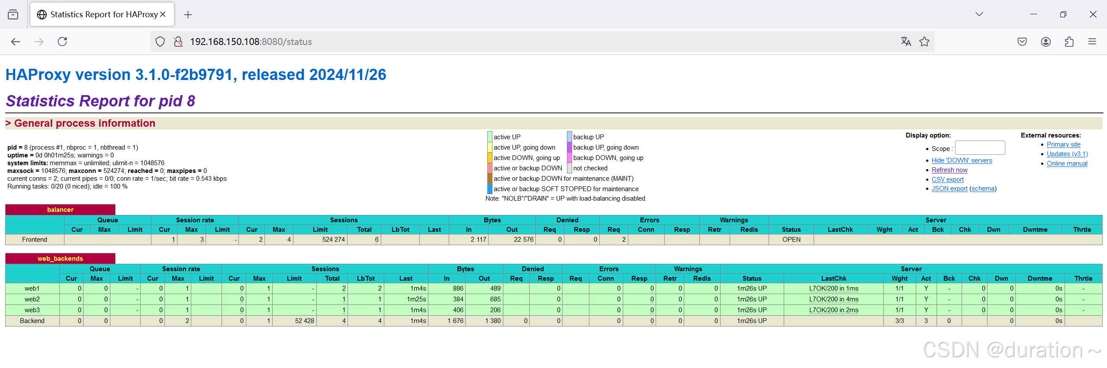Click the backup UP blue legend swatch
1107x368 pixels.
[x=570, y=137]
